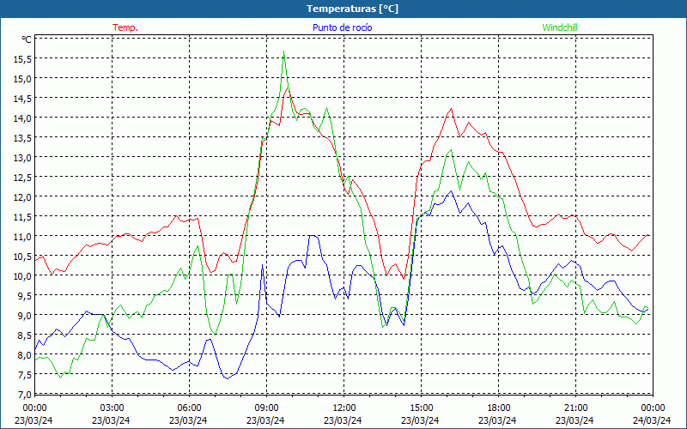Click the '14,5' y-axis value

[x=23, y=99]
